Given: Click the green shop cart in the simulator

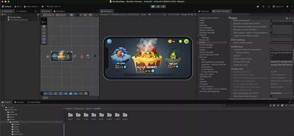Looking at the screenshot, I should 186,41.
